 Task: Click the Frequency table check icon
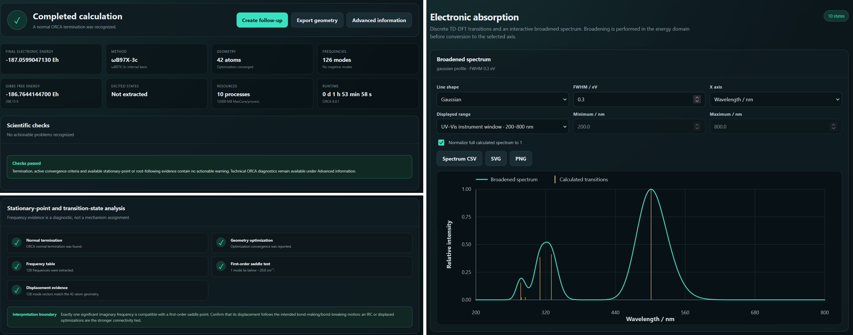pos(16,266)
